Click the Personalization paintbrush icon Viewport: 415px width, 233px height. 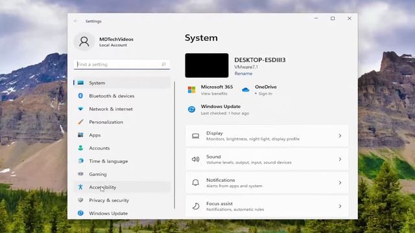click(80, 122)
